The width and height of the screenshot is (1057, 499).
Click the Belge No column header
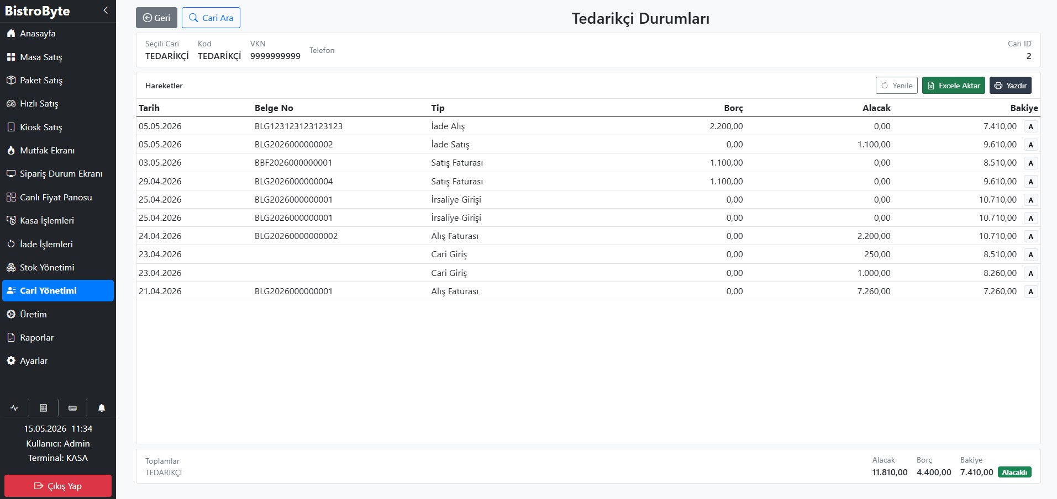(x=274, y=108)
